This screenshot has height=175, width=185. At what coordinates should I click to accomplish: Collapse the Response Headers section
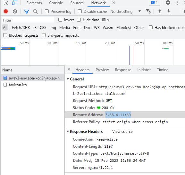pos(68,132)
